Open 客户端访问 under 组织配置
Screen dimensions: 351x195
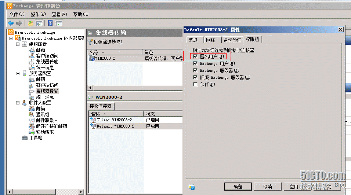click(x=47, y=56)
